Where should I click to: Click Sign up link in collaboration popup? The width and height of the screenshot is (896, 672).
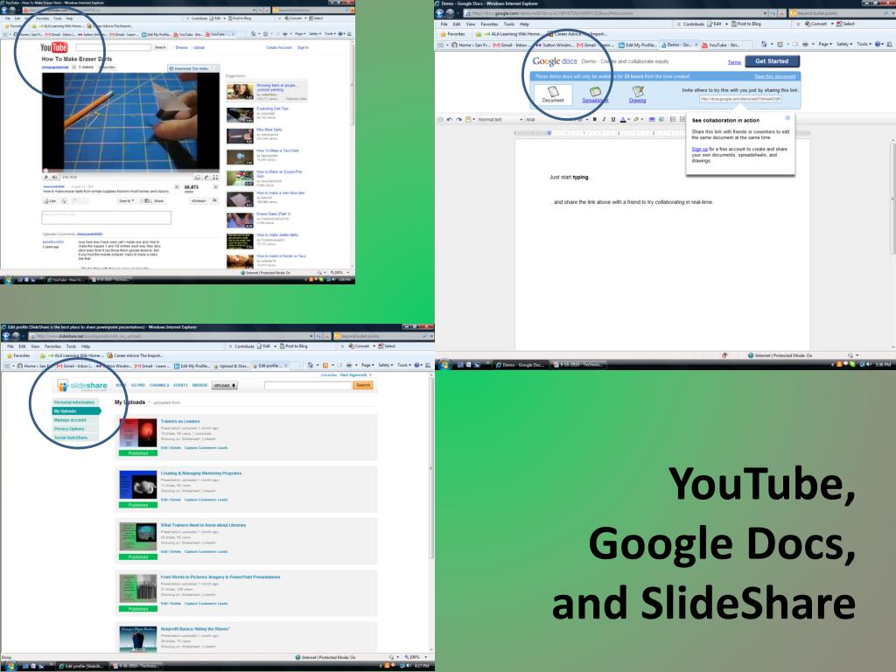point(699,149)
